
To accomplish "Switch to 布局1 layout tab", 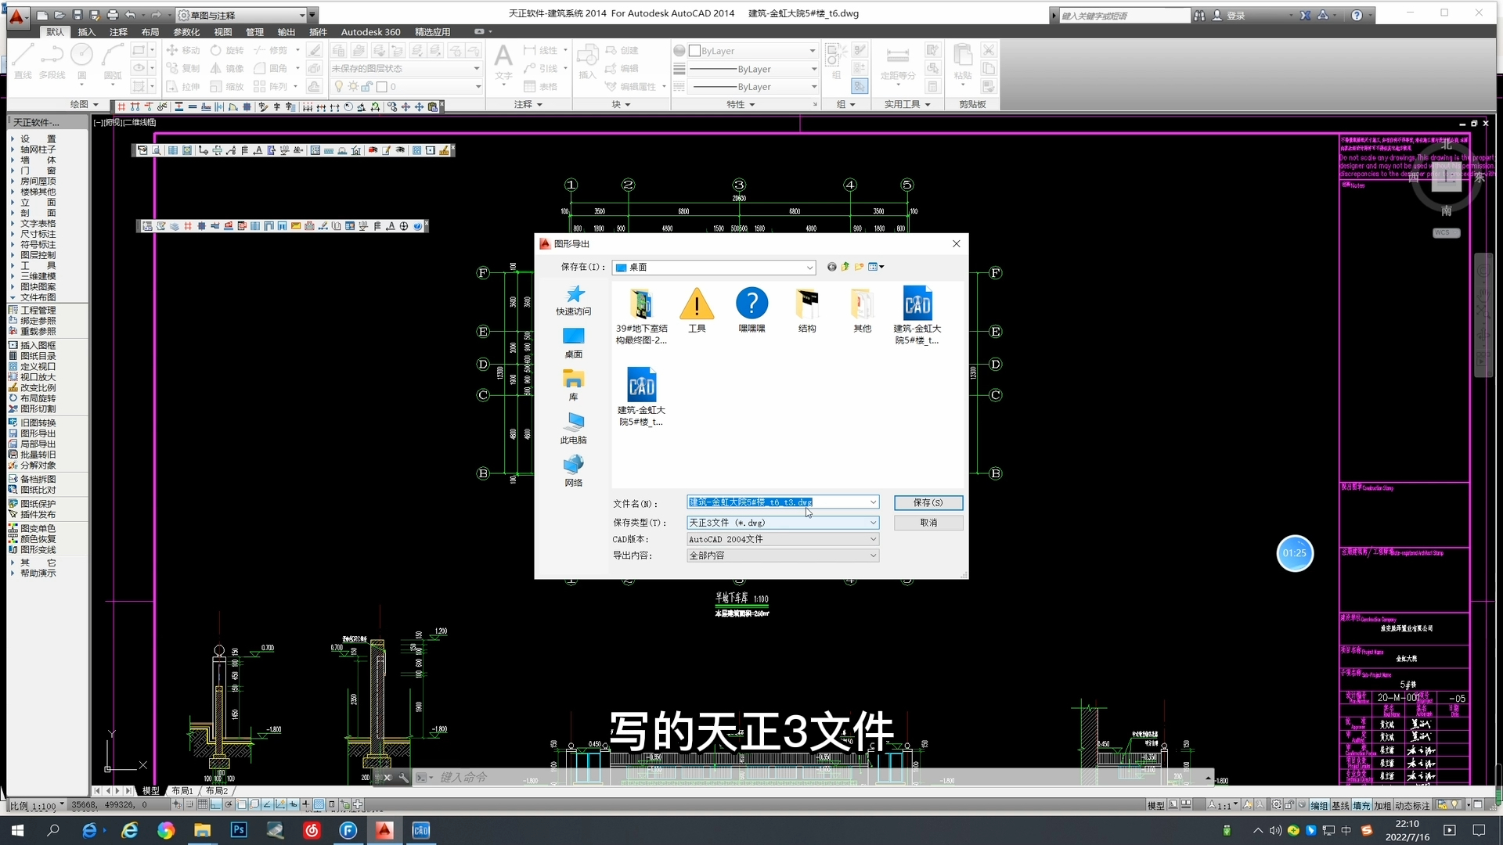I will pos(182,791).
